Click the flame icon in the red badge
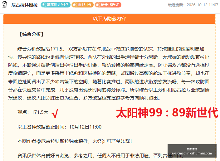The width and height of the screenshot is (220, 161). 97,5
